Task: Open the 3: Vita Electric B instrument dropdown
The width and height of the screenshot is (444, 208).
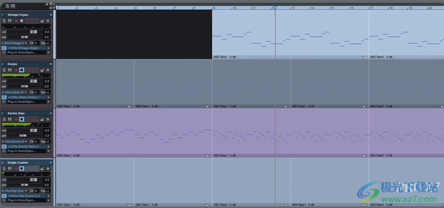Action: point(15,142)
